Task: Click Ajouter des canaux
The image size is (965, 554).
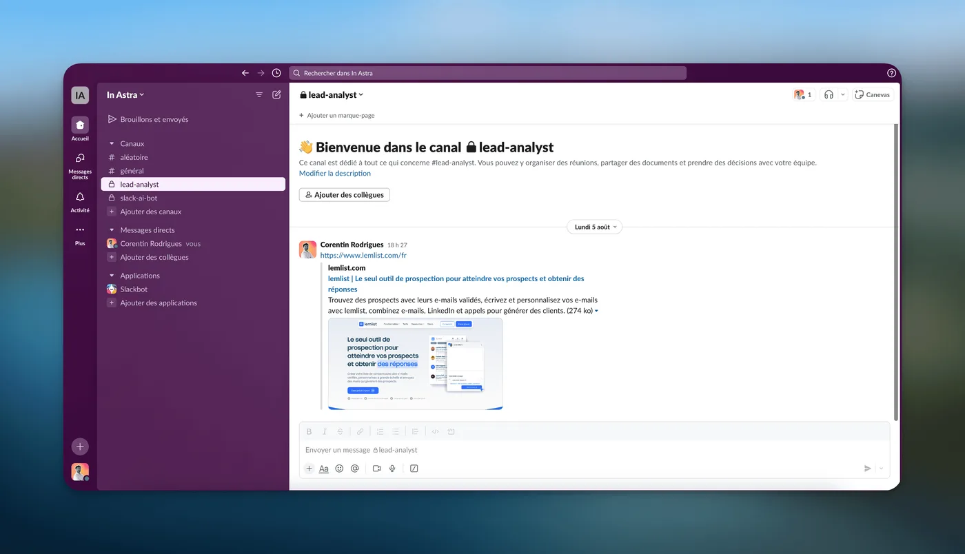Action: (193, 212)
